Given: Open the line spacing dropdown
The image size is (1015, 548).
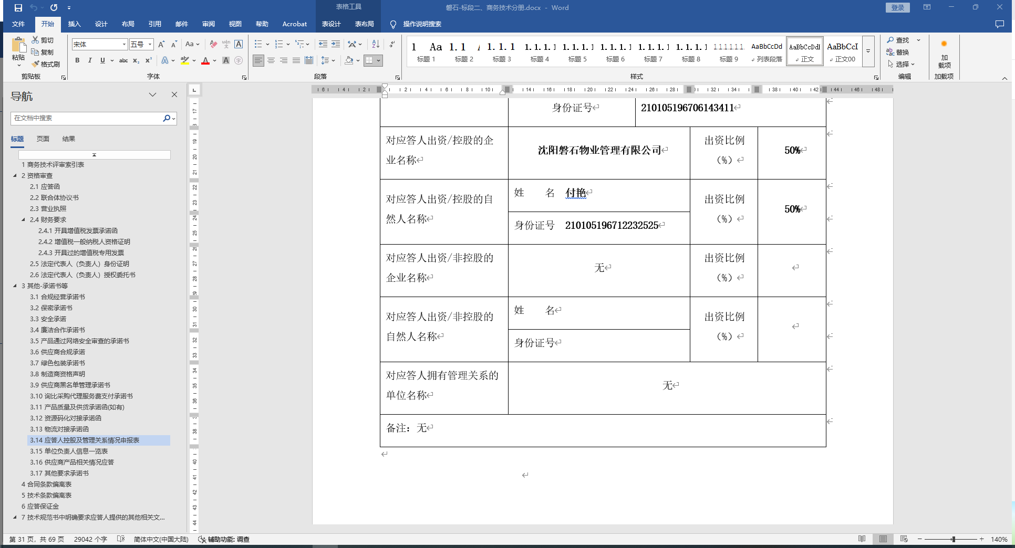Looking at the screenshot, I should pos(328,60).
